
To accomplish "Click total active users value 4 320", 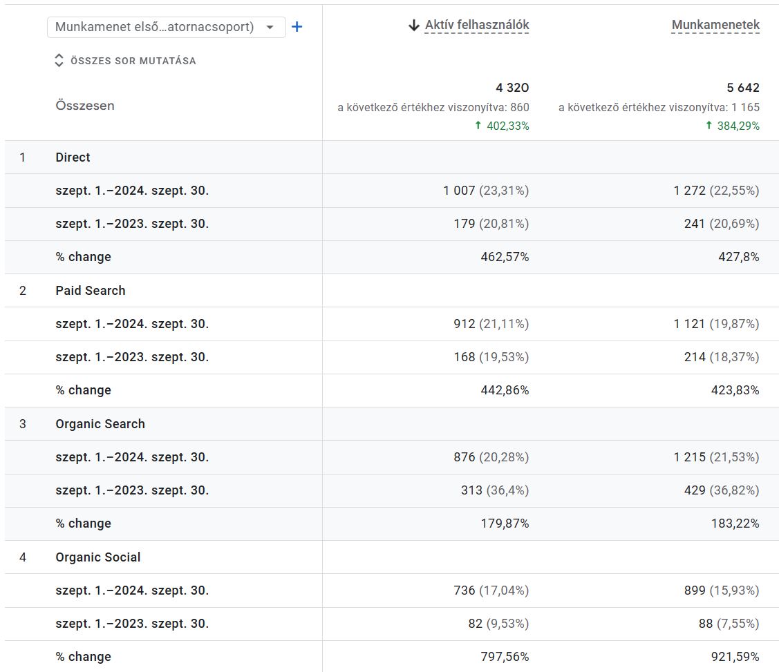I will [512, 88].
